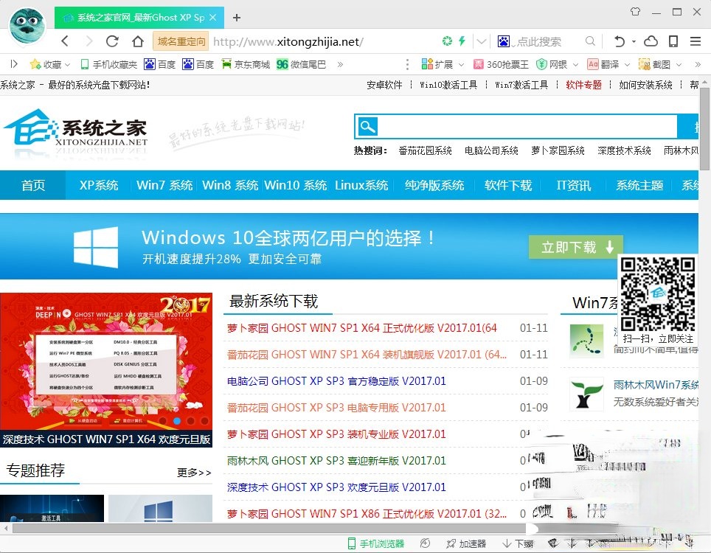Viewport: 711px width, 553px height.
Task: Toggle 域名重定向 in the address bar
Action: click(x=181, y=42)
